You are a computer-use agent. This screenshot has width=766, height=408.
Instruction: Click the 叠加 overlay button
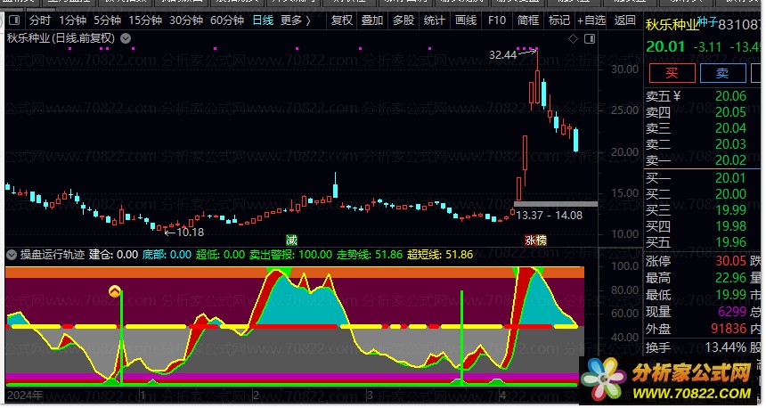tap(372, 20)
